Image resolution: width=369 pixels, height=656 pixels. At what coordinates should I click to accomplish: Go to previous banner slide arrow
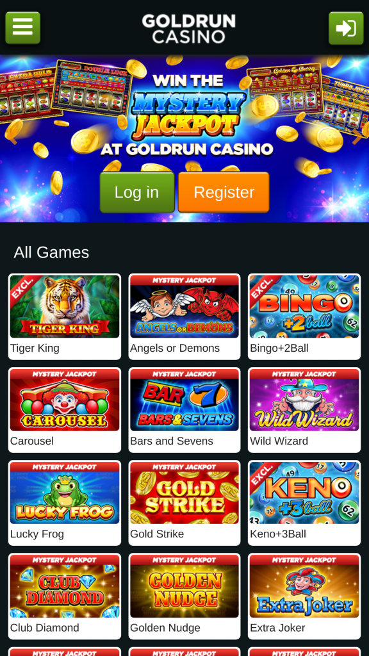pyautogui.click(x=12, y=138)
